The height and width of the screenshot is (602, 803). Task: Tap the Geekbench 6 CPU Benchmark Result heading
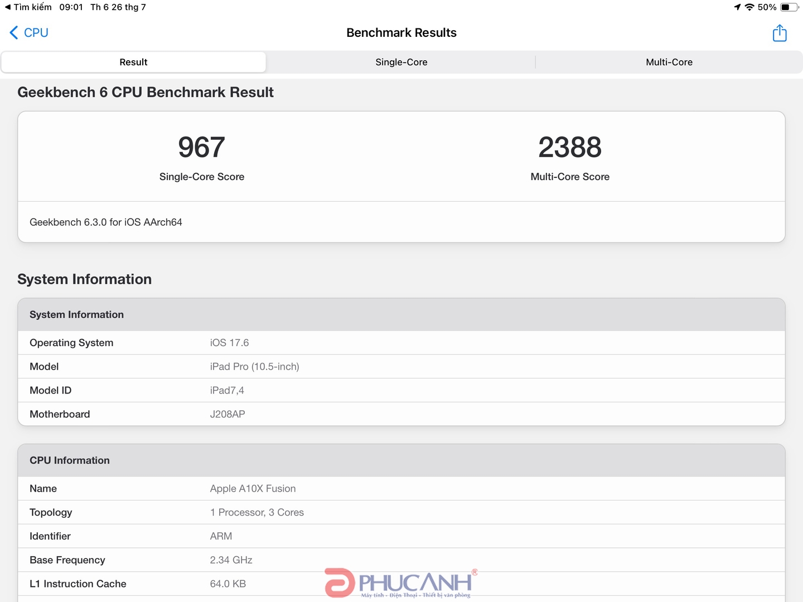coord(146,93)
